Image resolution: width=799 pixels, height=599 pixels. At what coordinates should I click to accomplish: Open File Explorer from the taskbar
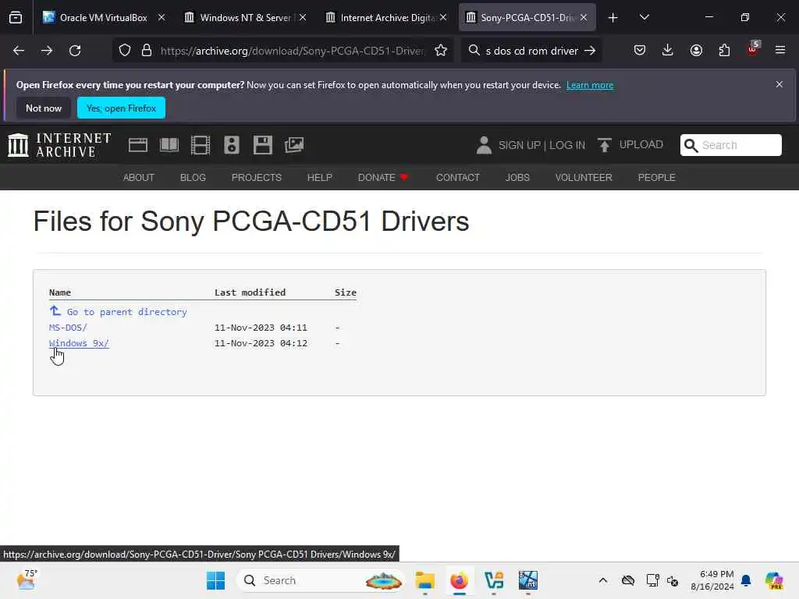(424, 580)
